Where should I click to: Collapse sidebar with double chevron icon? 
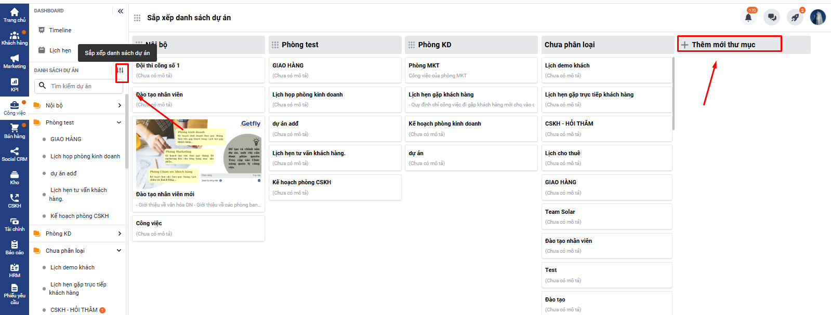(121, 11)
